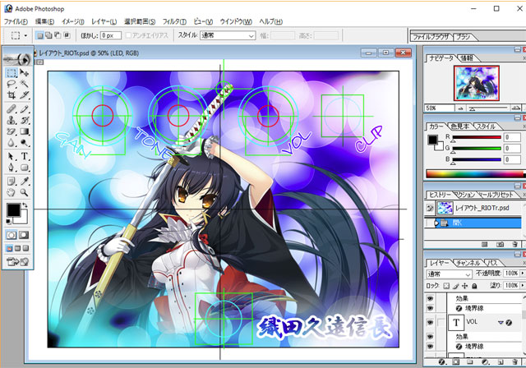This screenshot has height=368, width=526.
Task: Open the スタイル dropdown set to 通常
Action: coord(228,35)
